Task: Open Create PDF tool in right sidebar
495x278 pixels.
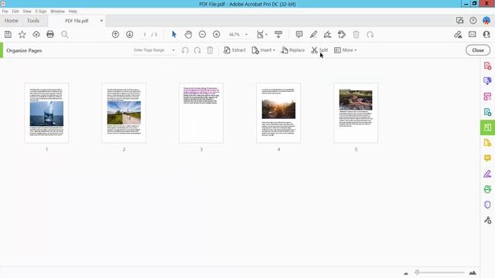Action: pos(487,66)
